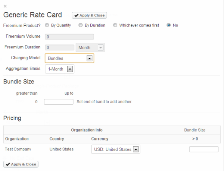Select No for Freemium Product

pos(169,25)
